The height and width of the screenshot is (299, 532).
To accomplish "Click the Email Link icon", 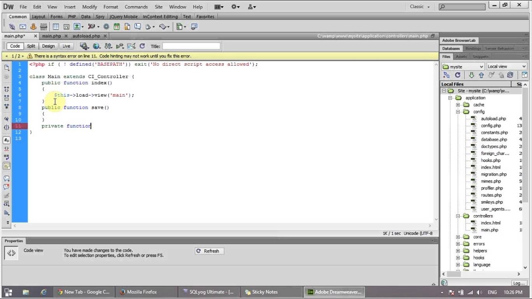I will (23, 27).
